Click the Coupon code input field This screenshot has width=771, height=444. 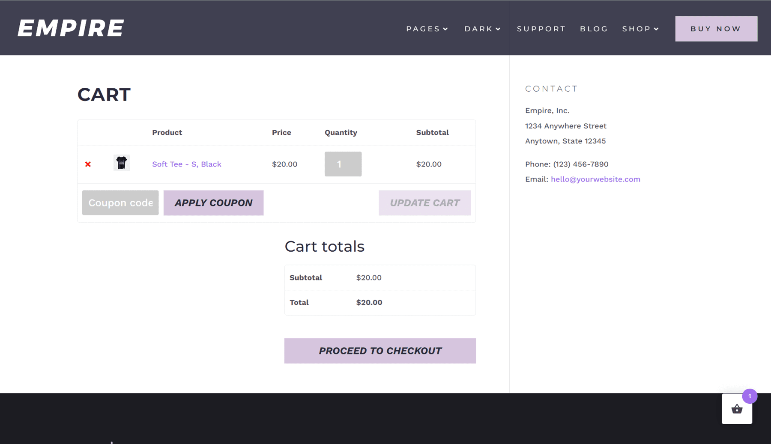pos(120,203)
